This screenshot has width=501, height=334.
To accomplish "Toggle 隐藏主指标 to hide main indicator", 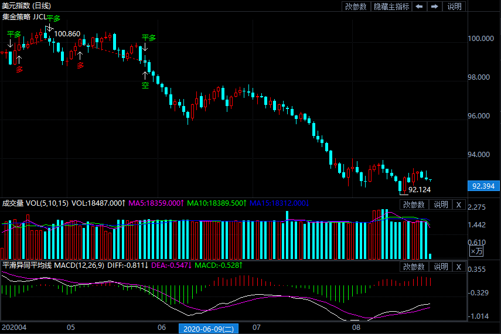I will (391, 6).
